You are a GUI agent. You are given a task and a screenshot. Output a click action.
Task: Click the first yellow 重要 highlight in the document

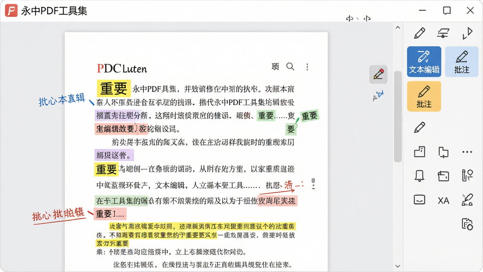coord(114,89)
